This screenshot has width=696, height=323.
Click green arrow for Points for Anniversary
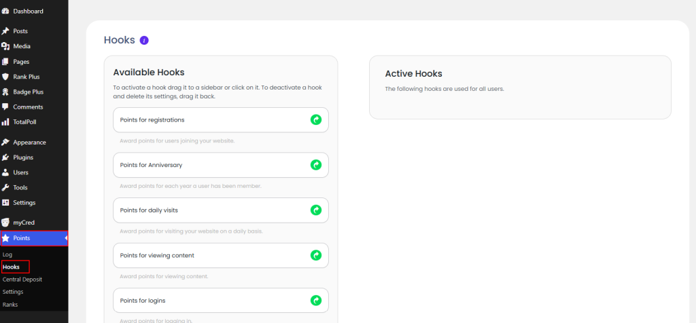pos(315,165)
